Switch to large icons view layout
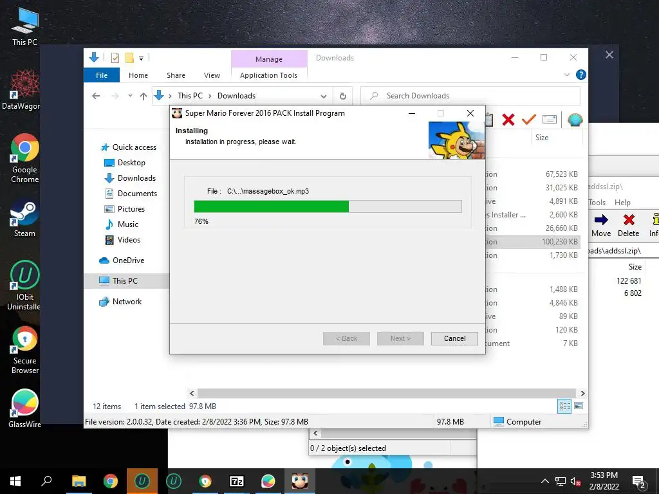This screenshot has height=494, width=659. [579, 406]
